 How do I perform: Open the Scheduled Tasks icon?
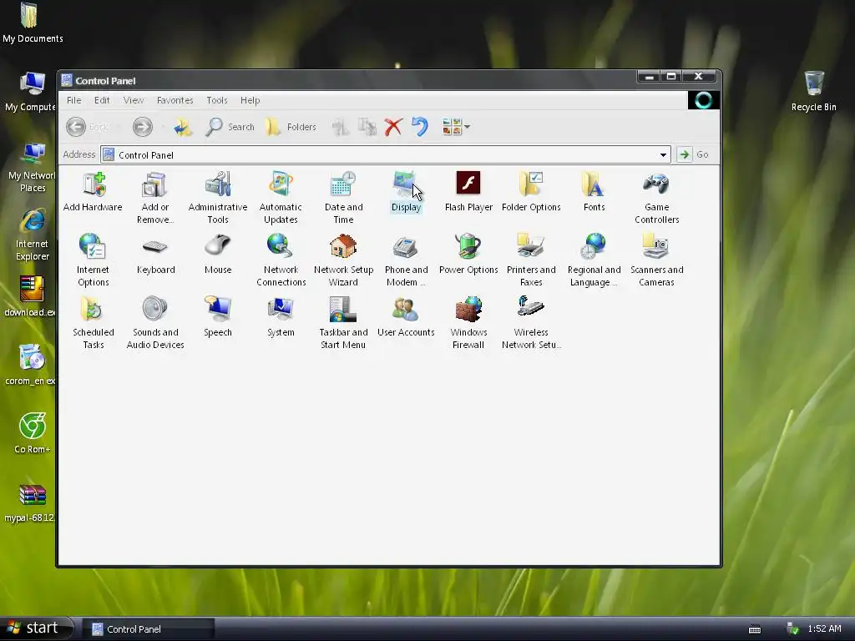click(92, 309)
